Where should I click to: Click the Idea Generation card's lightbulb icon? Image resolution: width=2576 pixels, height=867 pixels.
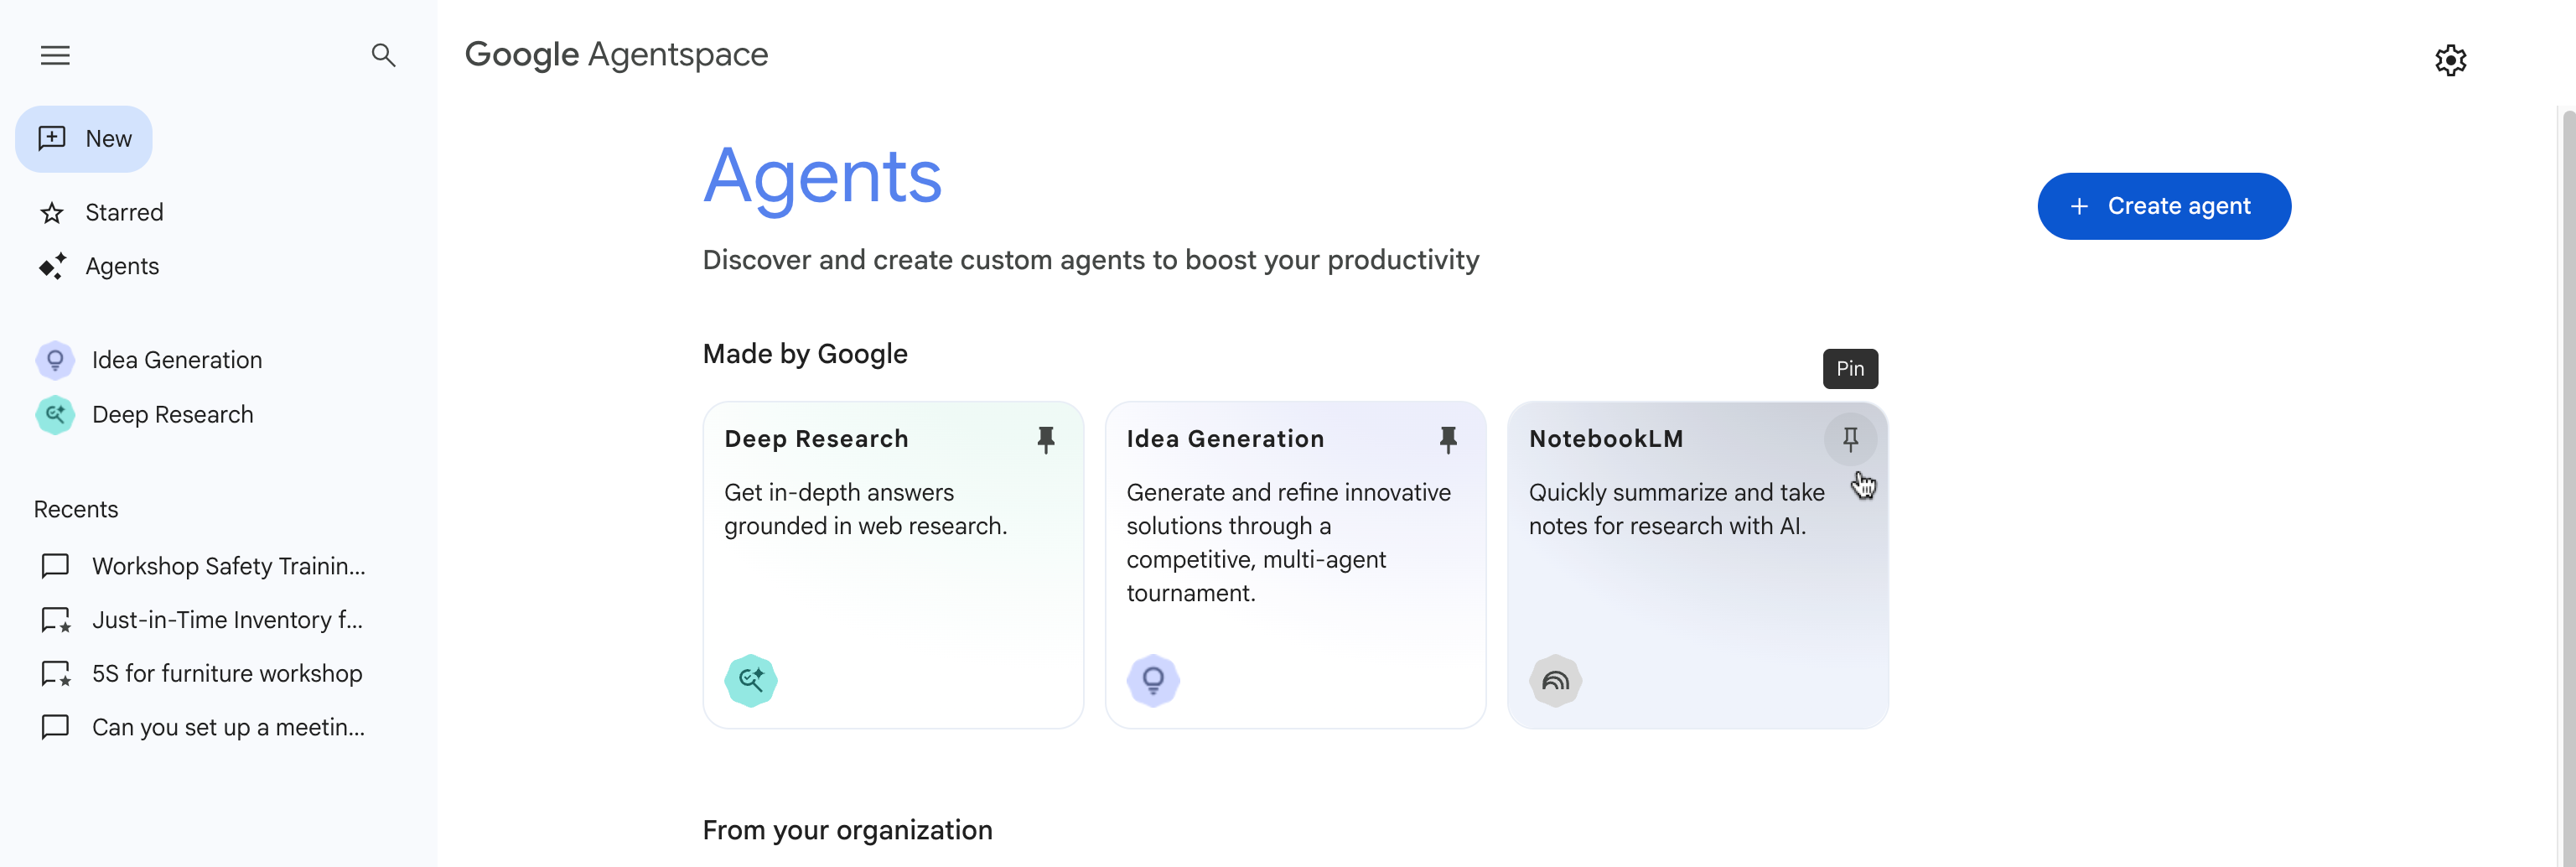pos(1153,681)
